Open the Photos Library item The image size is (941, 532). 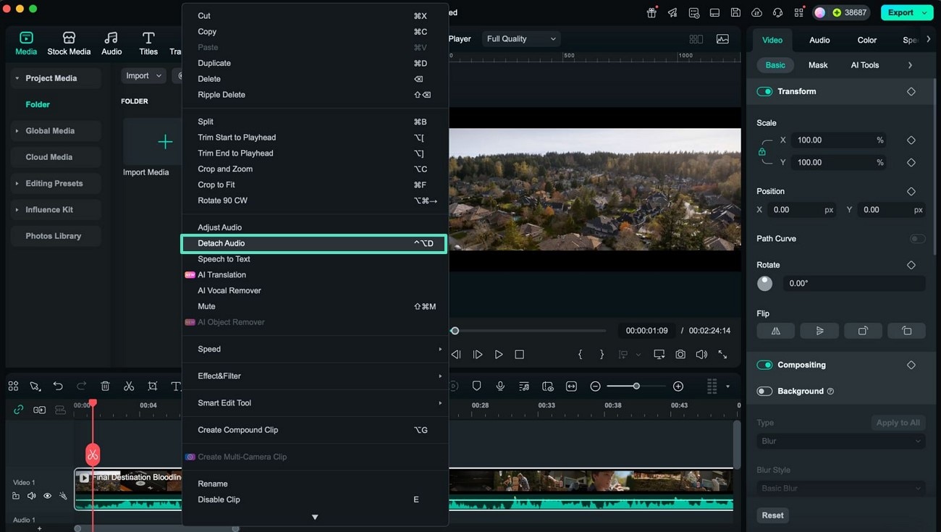point(56,236)
